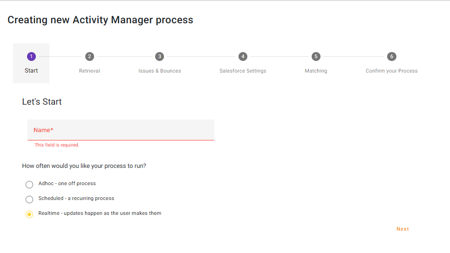Click the step 1 number circle
The image size is (450, 253).
point(31,56)
